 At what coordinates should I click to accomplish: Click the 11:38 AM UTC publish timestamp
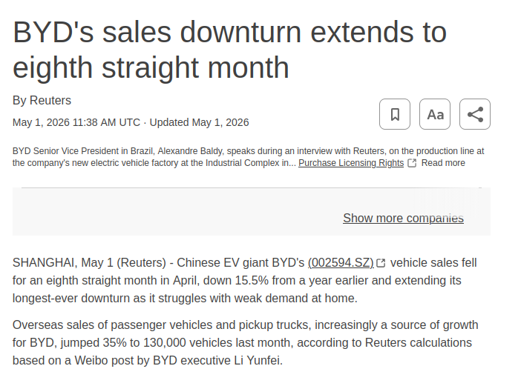coord(106,122)
